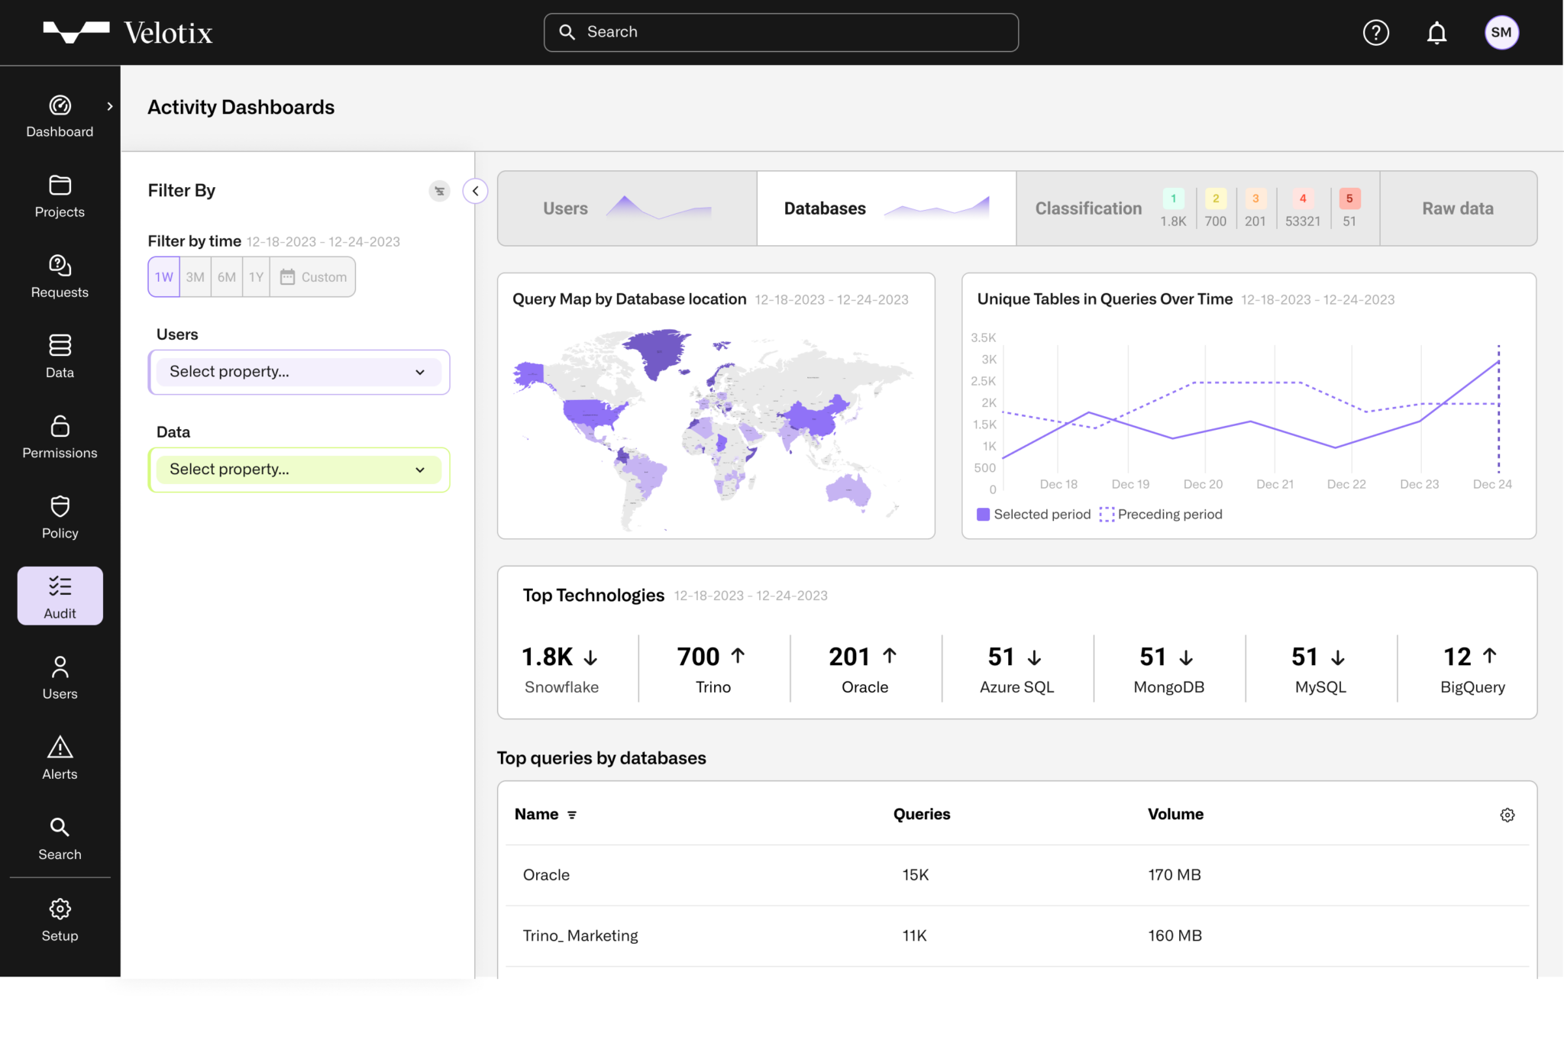Enable the 1Y time filter
Viewport: 1564px width, 1056px height.
coord(256,276)
